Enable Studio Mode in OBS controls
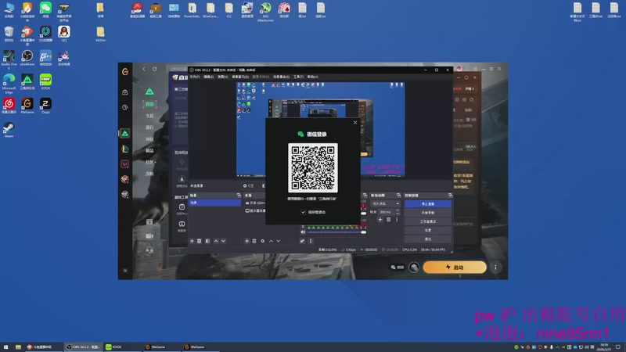The height and width of the screenshot is (352, 626). (427, 221)
